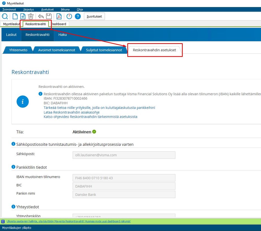
Task: Click info icon next to Pankkitilin tiedot
Action: [13, 167]
